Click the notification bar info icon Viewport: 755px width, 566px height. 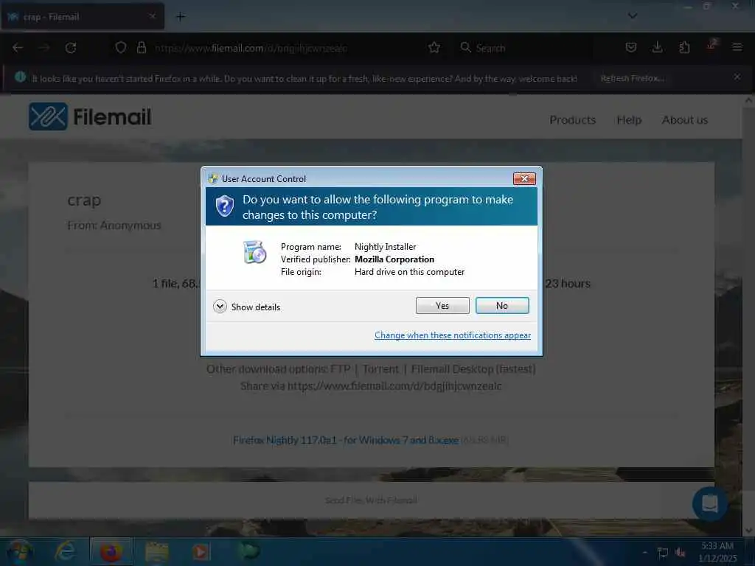click(x=20, y=77)
